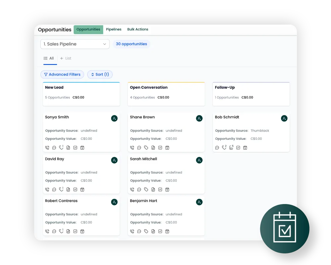
Task: Click the 30 opportunities badge
Action: [131, 44]
